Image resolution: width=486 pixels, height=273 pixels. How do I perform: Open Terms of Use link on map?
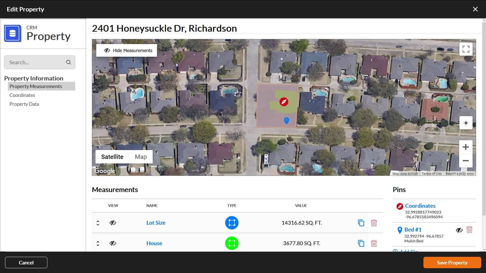coord(432,174)
